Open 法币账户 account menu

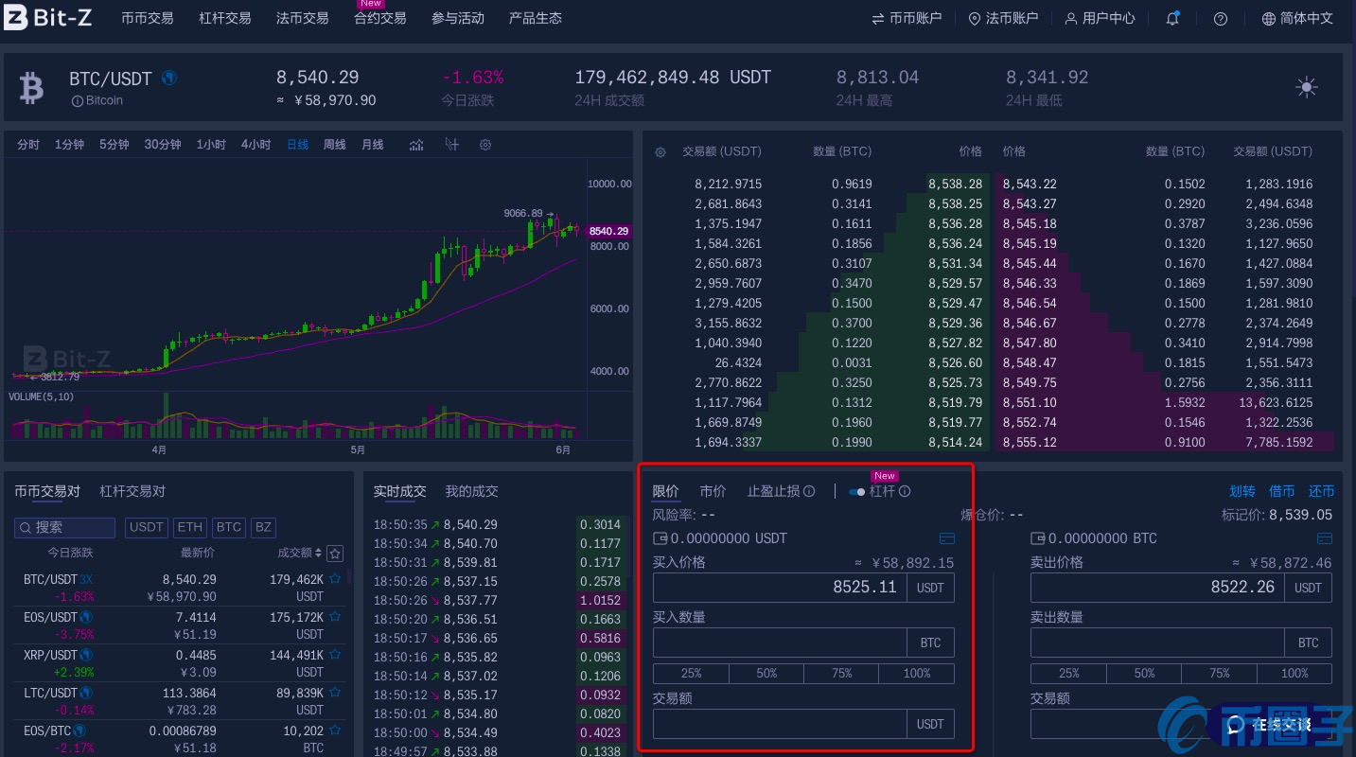(1003, 18)
